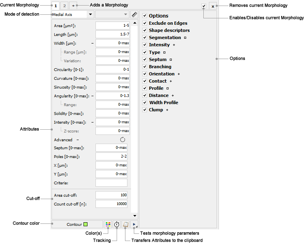Click the Contour color button
304x243 pixels.
[77, 225]
